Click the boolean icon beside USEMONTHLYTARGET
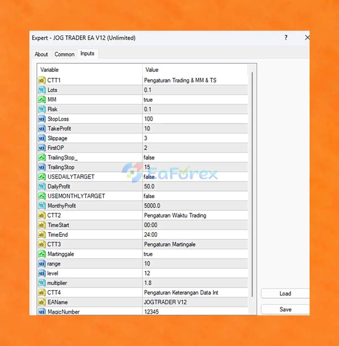 click(42, 196)
